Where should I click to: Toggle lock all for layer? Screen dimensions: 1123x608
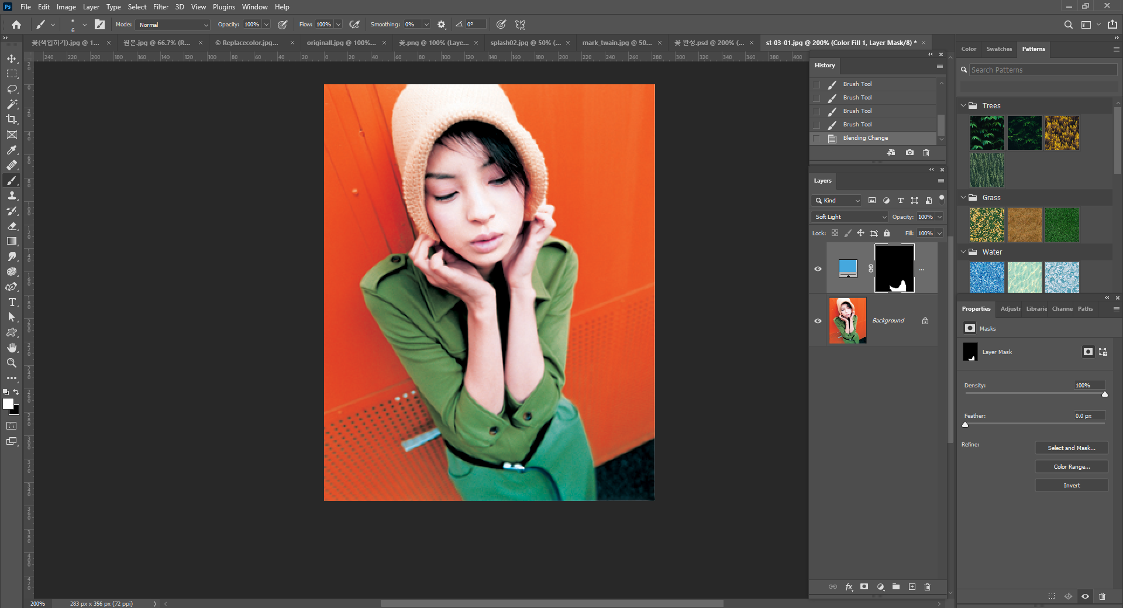point(887,233)
